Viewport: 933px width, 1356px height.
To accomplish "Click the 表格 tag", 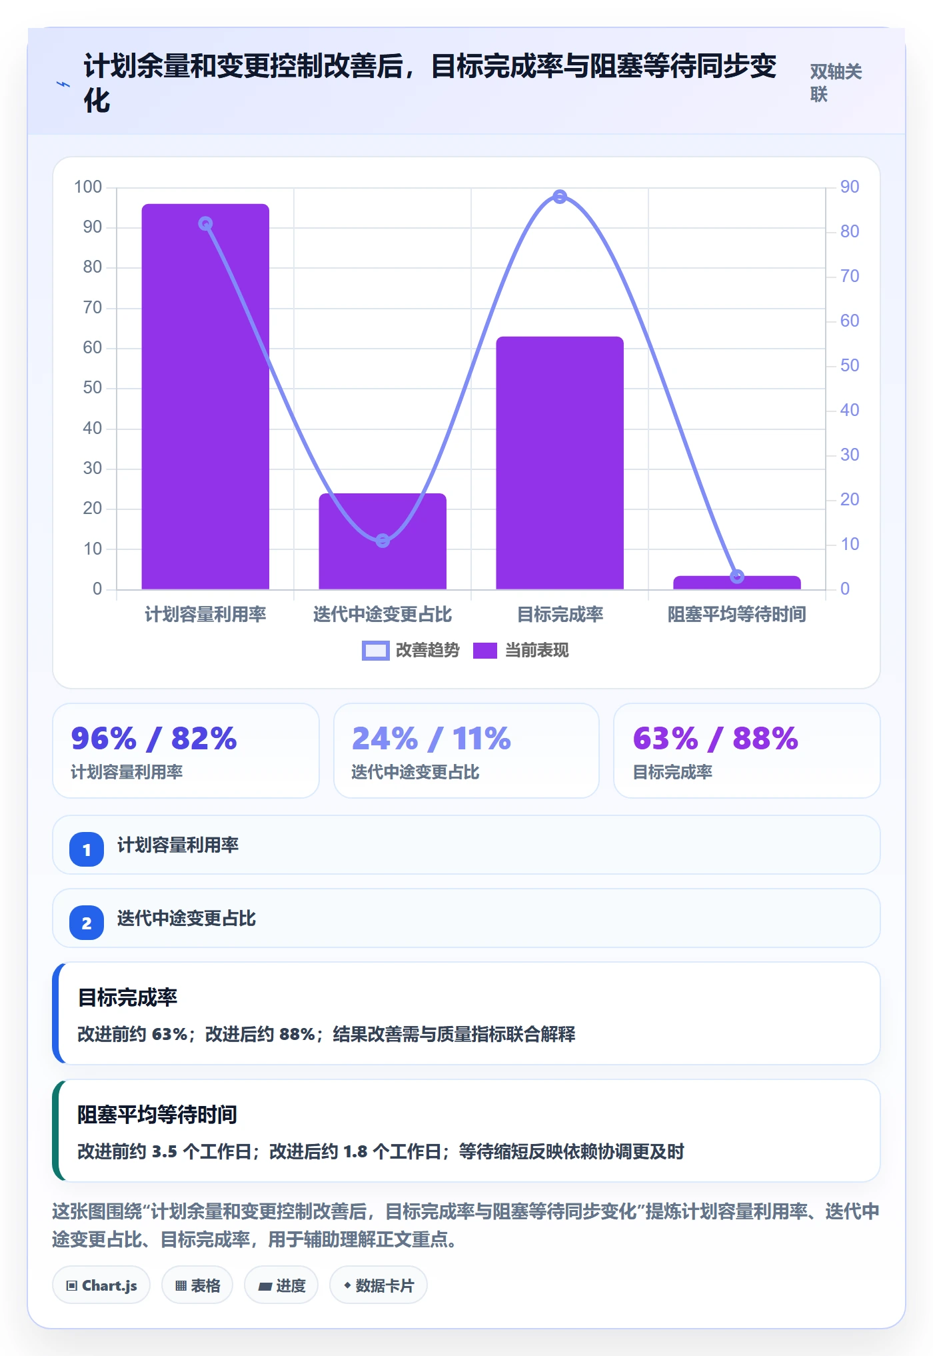I will point(197,1285).
